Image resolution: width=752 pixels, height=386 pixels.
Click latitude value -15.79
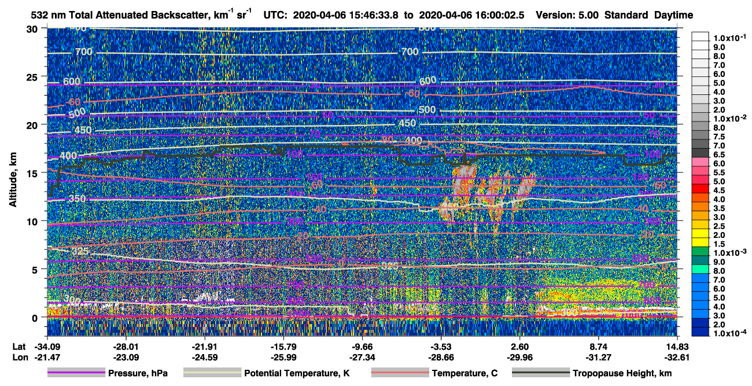coord(283,345)
